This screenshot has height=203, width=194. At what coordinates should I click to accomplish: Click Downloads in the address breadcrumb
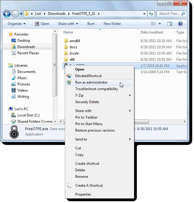(x=57, y=14)
